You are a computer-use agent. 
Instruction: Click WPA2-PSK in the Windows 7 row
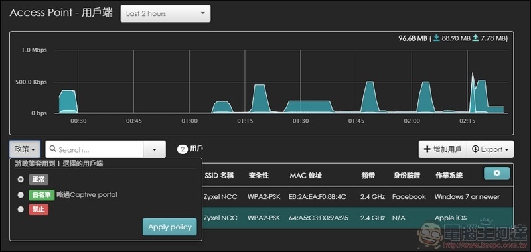(264, 196)
